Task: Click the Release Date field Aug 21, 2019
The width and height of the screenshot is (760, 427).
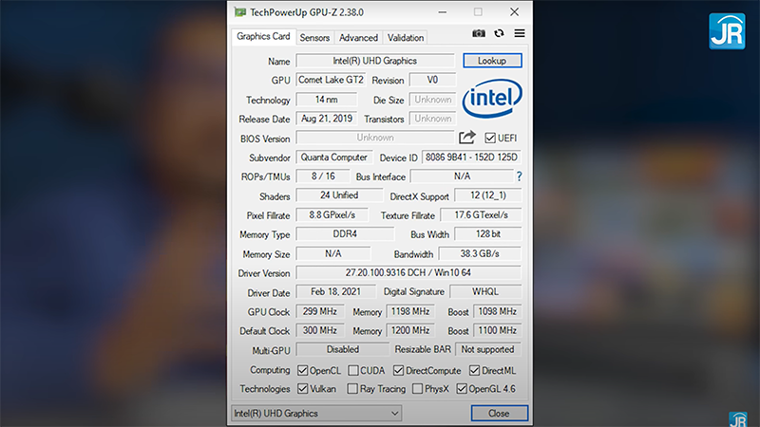Action: pyautogui.click(x=327, y=119)
